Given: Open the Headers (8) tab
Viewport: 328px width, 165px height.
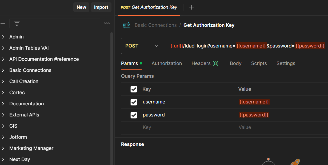Looking at the screenshot, I should pyautogui.click(x=205, y=63).
